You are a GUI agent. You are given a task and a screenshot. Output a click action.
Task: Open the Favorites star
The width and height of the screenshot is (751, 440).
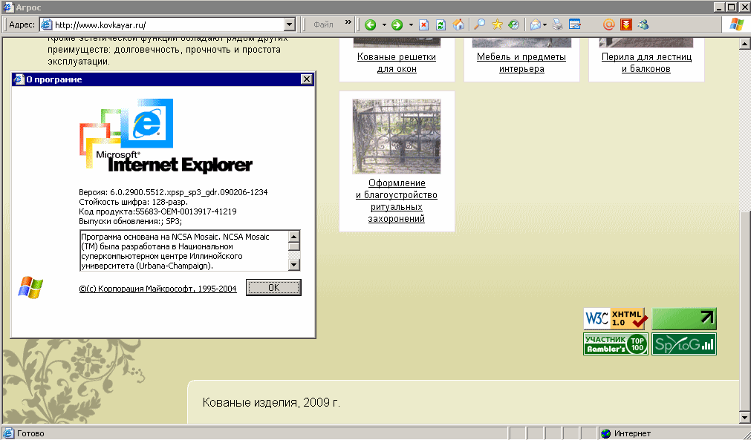497,24
